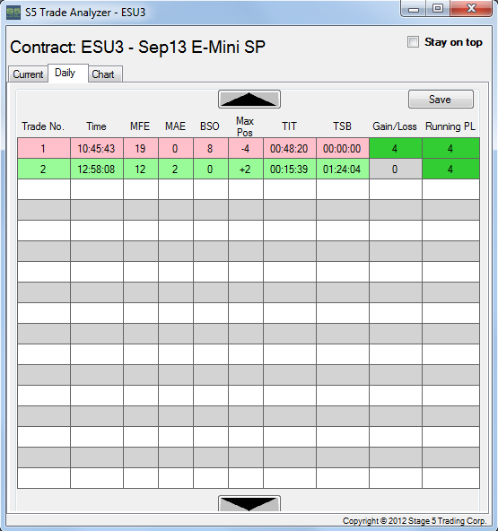Image resolution: width=498 pixels, height=531 pixels.
Task: Click the time cell 12:58:08
Action: (97, 169)
